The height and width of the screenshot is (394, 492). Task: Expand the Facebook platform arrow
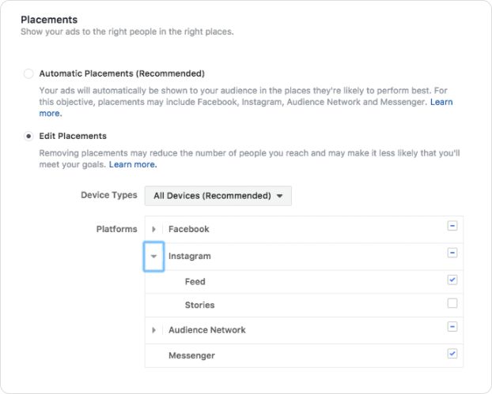[x=154, y=229]
